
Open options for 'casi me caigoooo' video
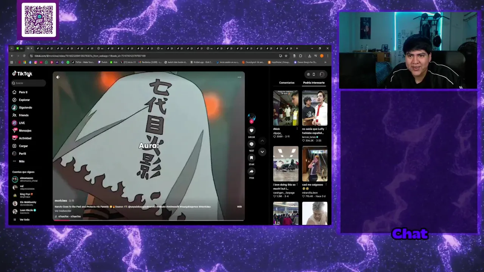(x=326, y=185)
